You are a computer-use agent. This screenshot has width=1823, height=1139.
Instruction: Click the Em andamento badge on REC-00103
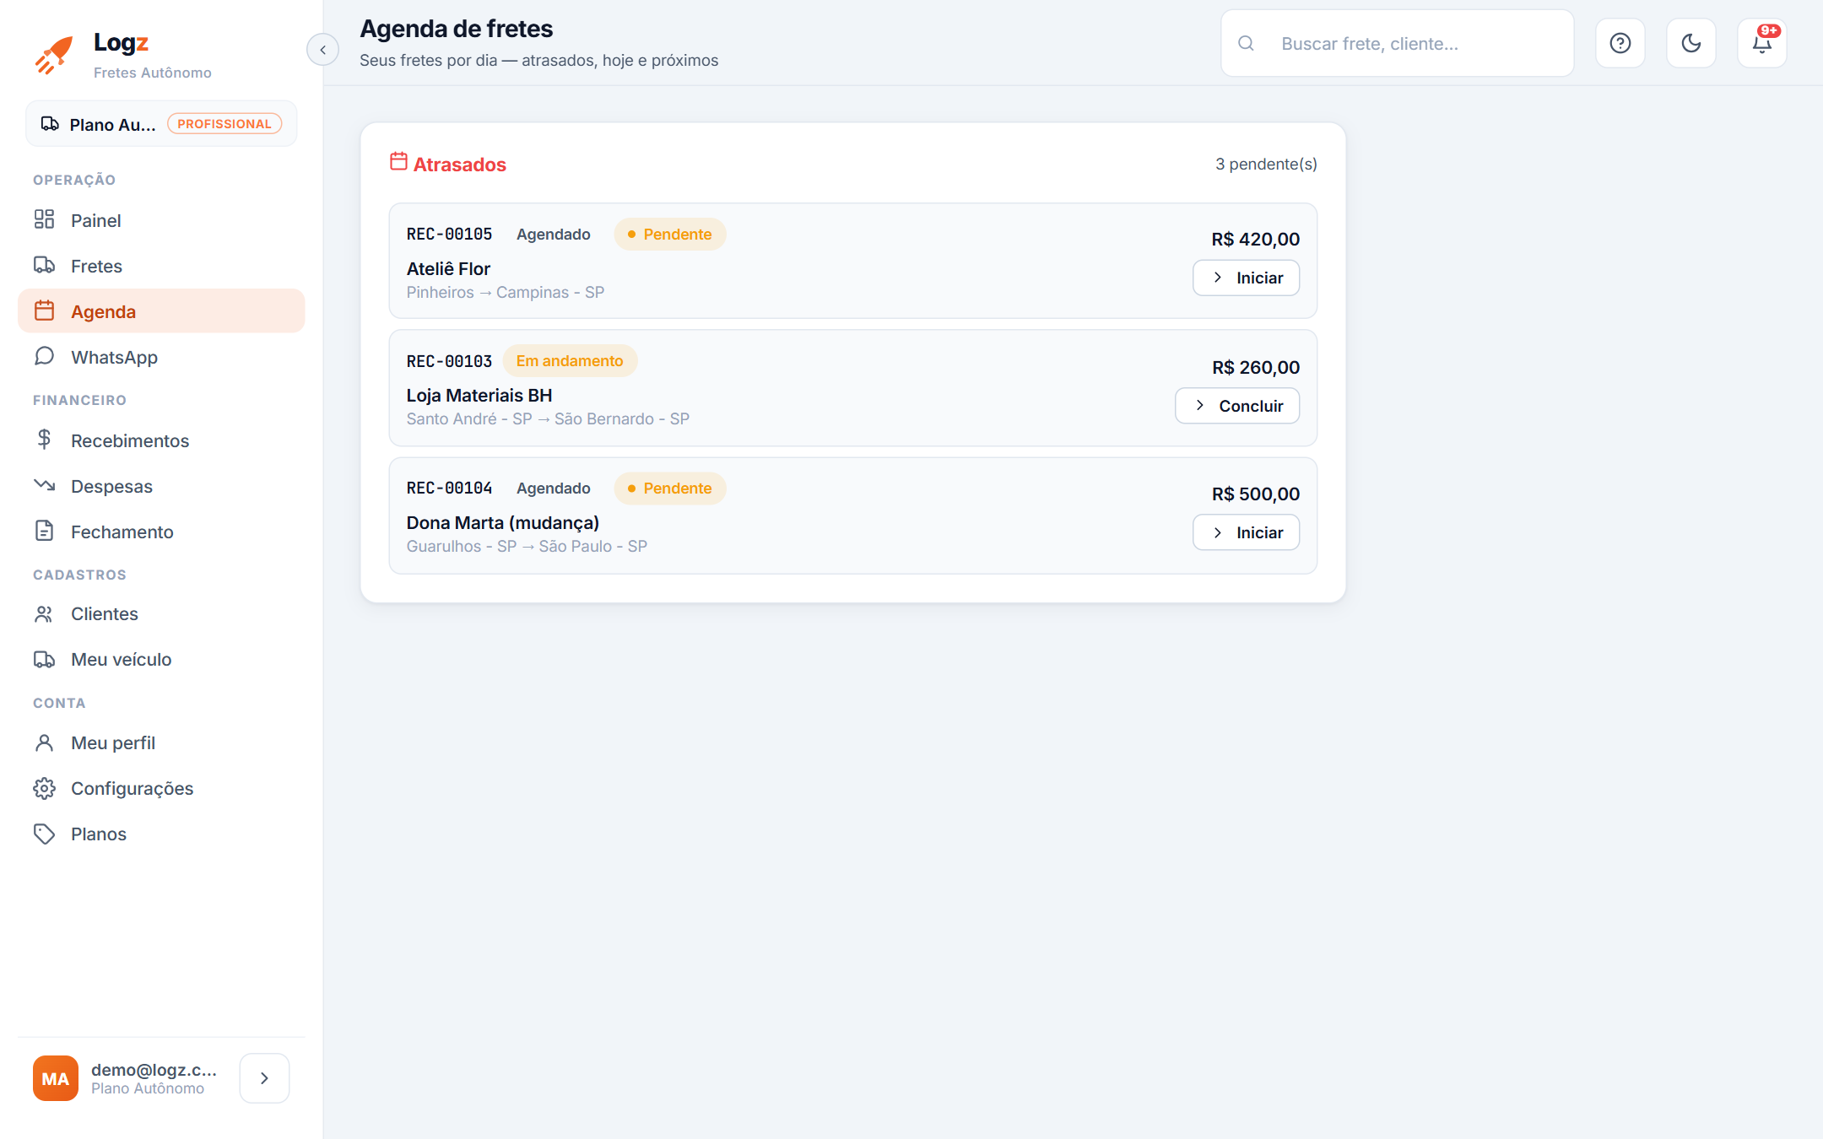570,361
